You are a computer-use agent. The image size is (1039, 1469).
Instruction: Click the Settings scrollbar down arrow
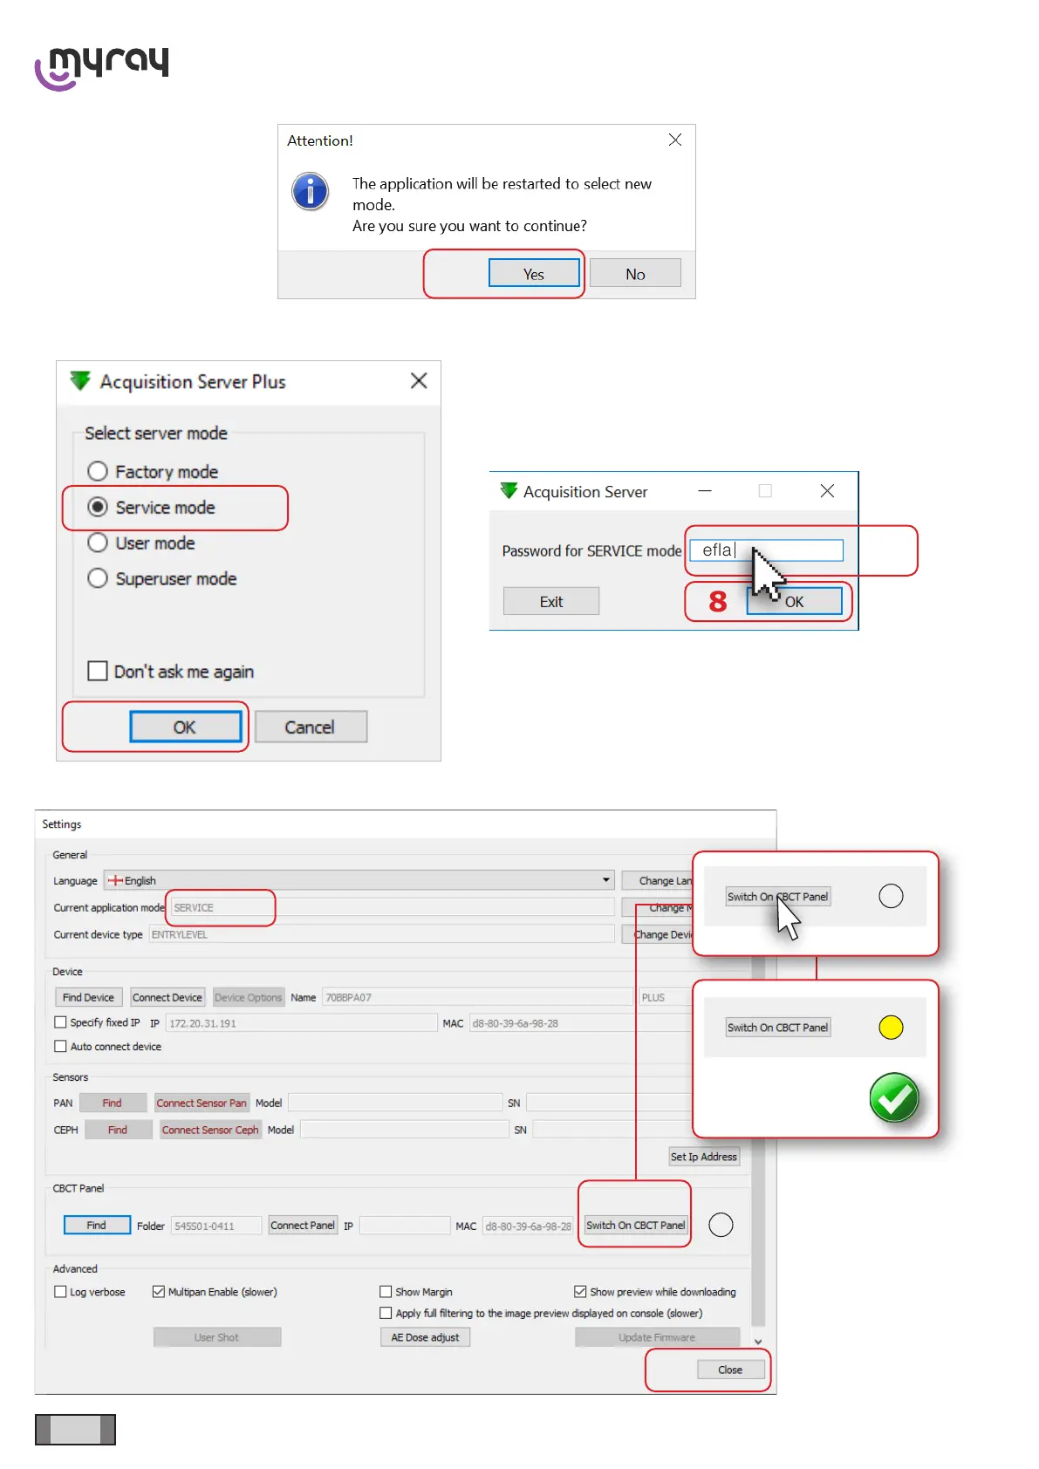(x=758, y=1342)
